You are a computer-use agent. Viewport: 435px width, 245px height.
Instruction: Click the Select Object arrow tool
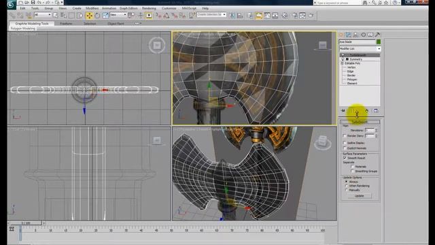tap(56, 15)
